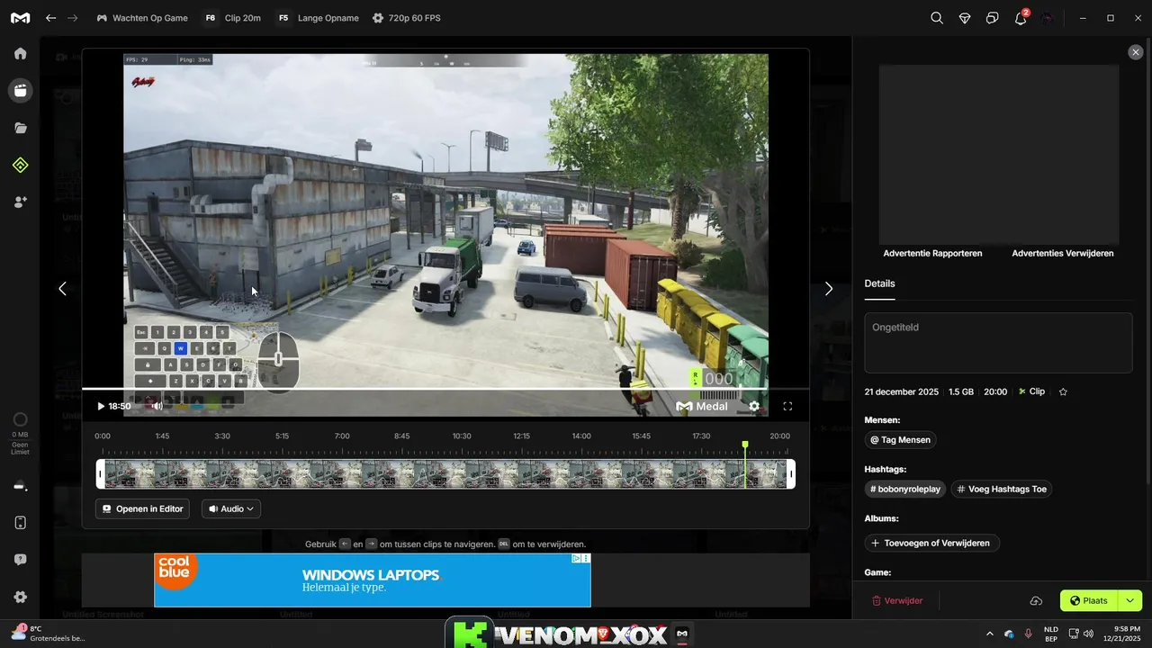Click the green Plaats button
Image resolution: width=1152 pixels, height=648 pixels.
coord(1089,600)
